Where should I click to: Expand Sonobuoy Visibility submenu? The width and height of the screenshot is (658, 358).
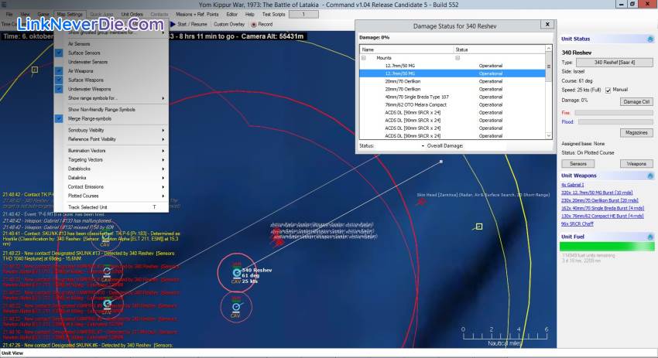[x=111, y=130]
